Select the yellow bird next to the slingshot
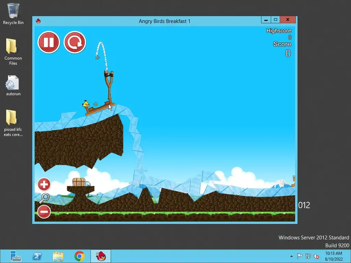351x263 pixels. [86, 104]
